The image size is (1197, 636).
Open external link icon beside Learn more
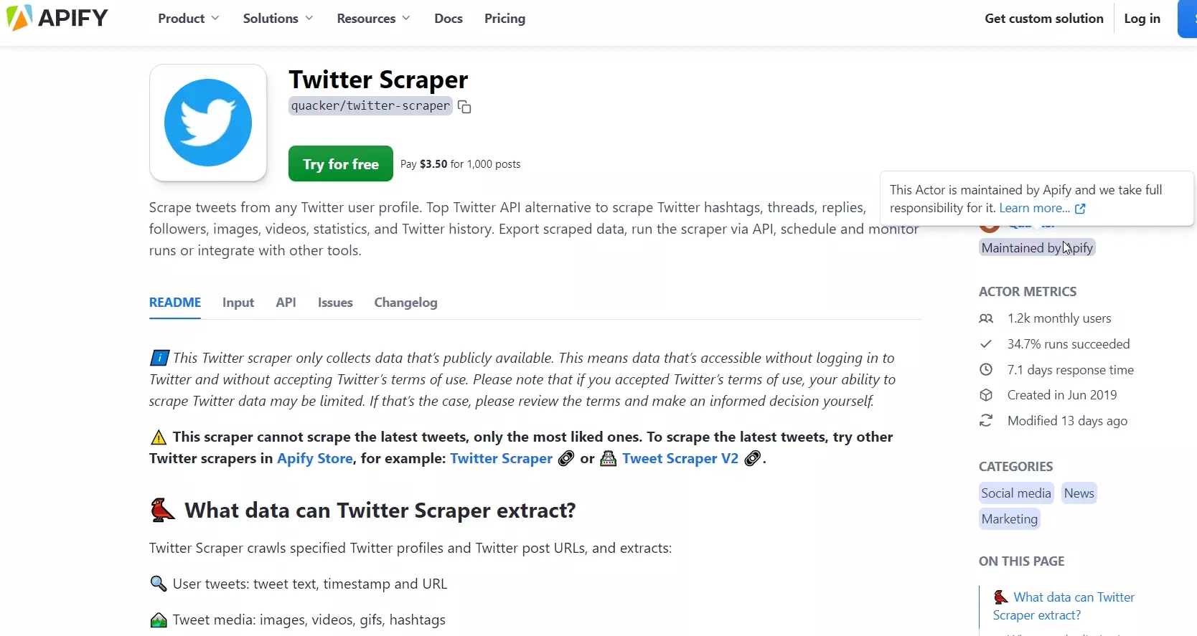click(1080, 209)
